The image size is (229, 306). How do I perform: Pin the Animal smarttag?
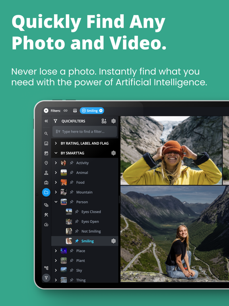coord(72,173)
